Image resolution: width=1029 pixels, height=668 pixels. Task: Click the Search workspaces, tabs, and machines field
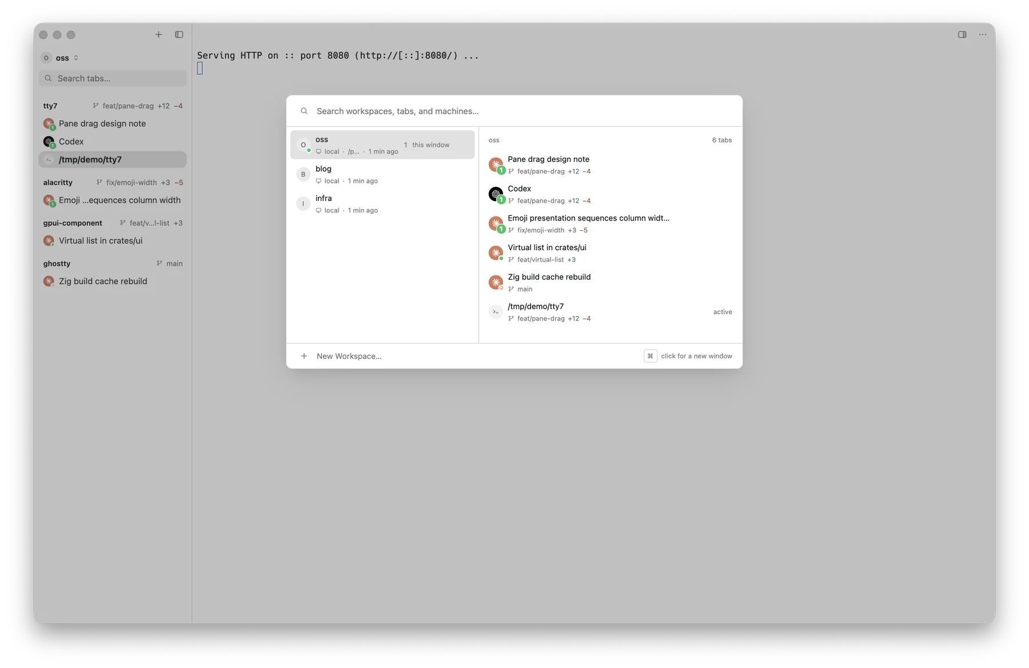coord(514,111)
